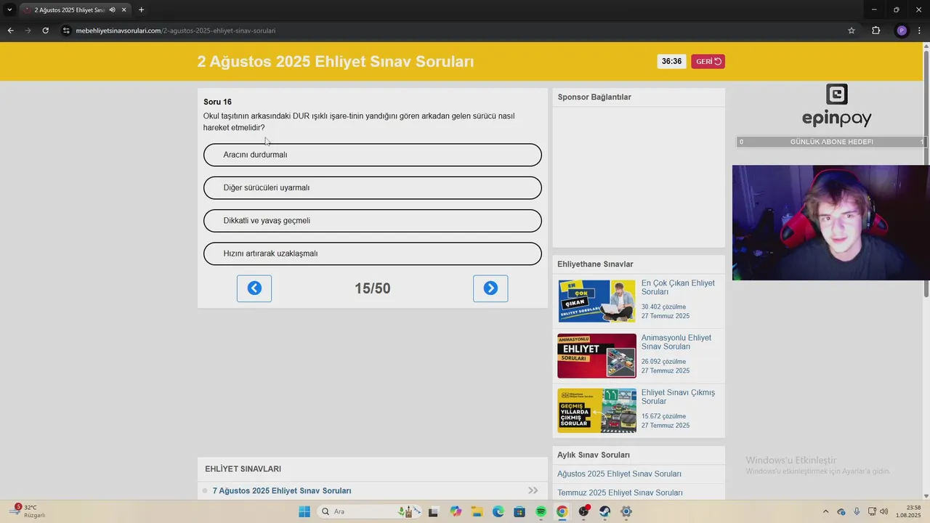This screenshot has height=523, width=930.
Task: Choose 'Dikkatli ve yavaş geçmeli' option
Action: [373, 221]
